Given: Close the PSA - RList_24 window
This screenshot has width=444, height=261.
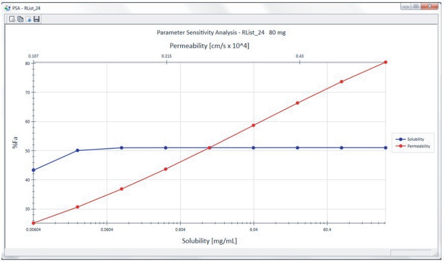Looking at the screenshot, I should [x=430, y=6].
